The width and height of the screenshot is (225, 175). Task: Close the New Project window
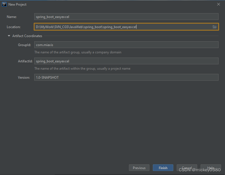(218, 4)
